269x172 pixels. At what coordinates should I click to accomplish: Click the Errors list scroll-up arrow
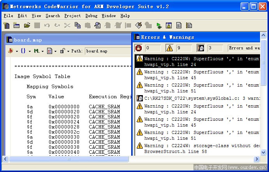coord(263,35)
